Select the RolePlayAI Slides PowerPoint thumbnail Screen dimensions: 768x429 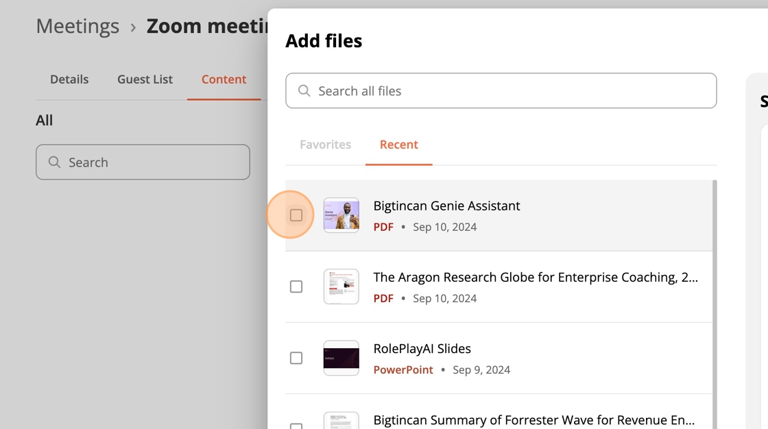pyautogui.click(x=341, y=358)
